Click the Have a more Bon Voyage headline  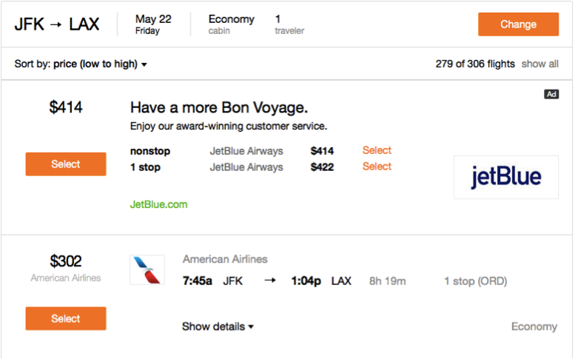[218, 107]
